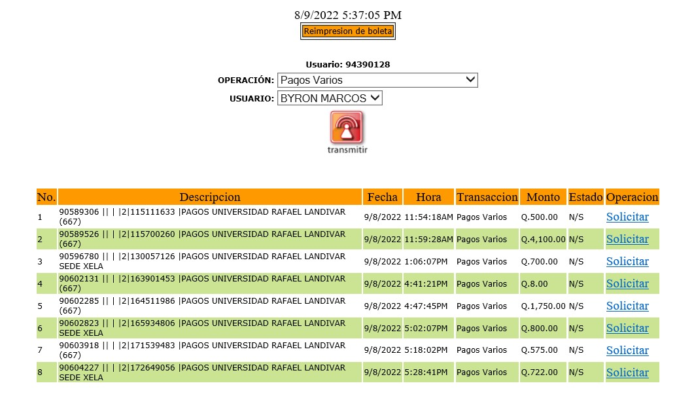This screenshot has height=415, width=694.
Task: Click the Transaccion column header
Action: (487, 197)
